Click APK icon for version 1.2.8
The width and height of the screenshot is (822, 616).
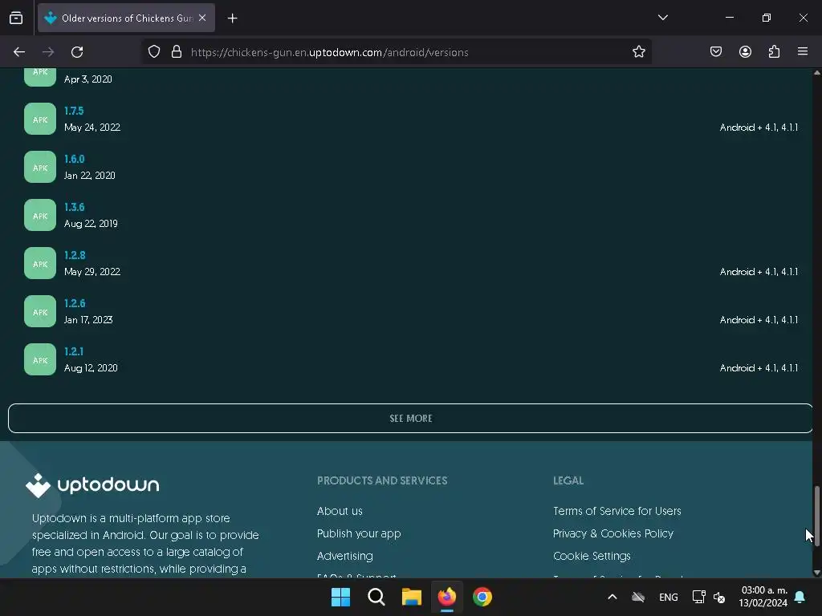40,263
